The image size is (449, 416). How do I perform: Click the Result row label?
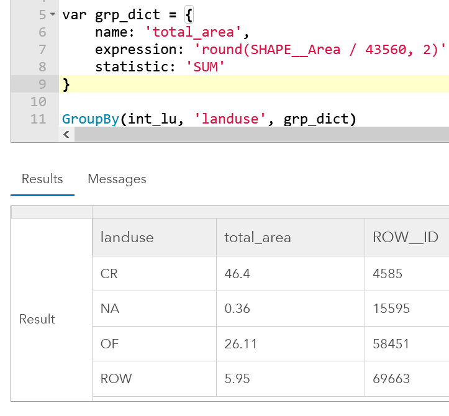37,319
